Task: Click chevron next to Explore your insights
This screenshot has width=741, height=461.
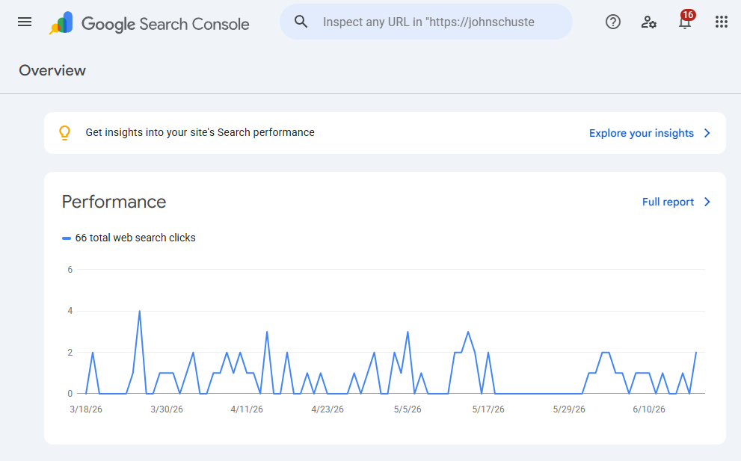Action: [707, 133]
